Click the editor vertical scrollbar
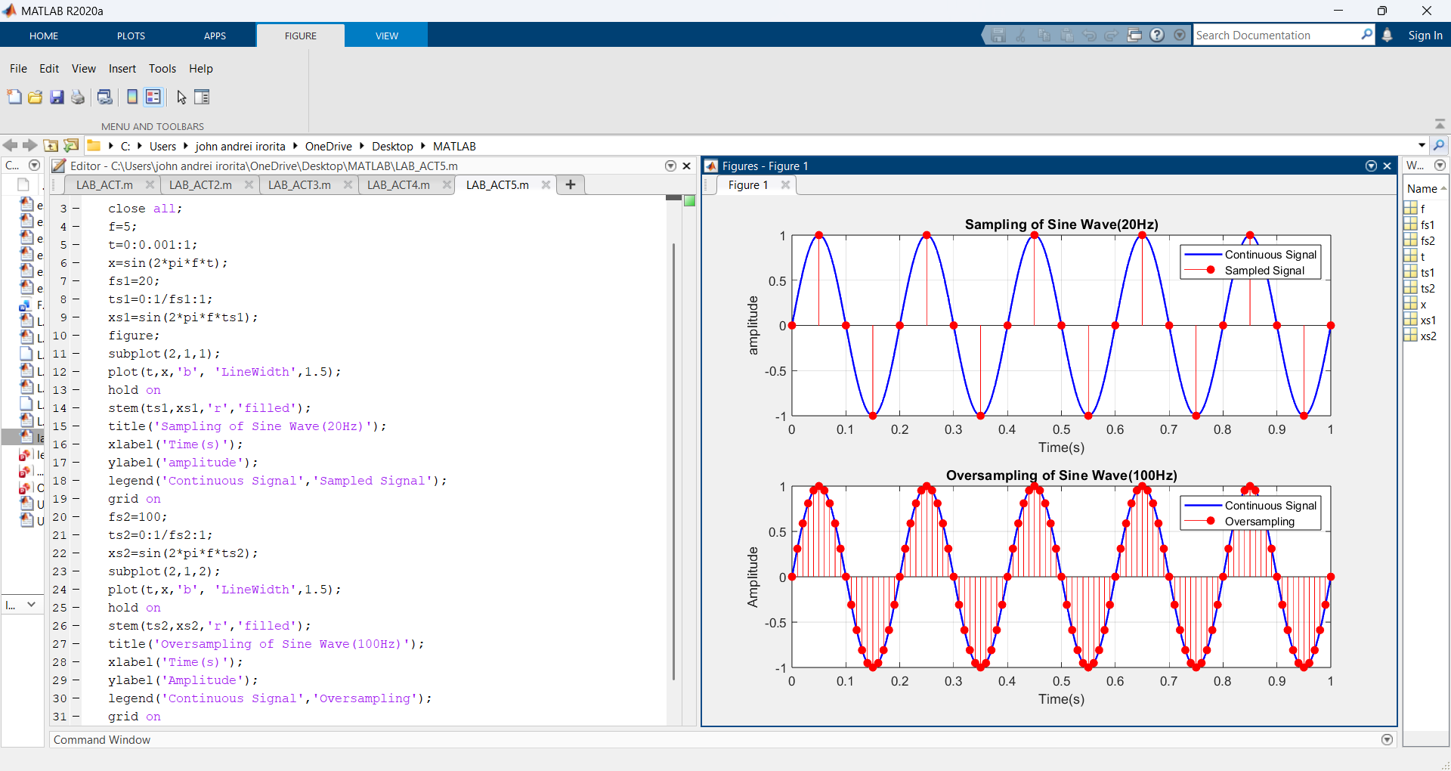Screen dimensions: 1451x771 (673, 461)
